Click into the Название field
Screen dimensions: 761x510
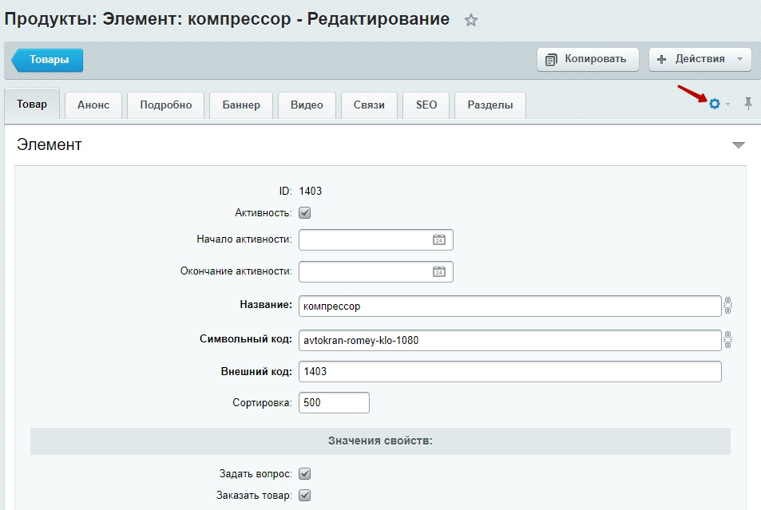(x=510, y=306)
